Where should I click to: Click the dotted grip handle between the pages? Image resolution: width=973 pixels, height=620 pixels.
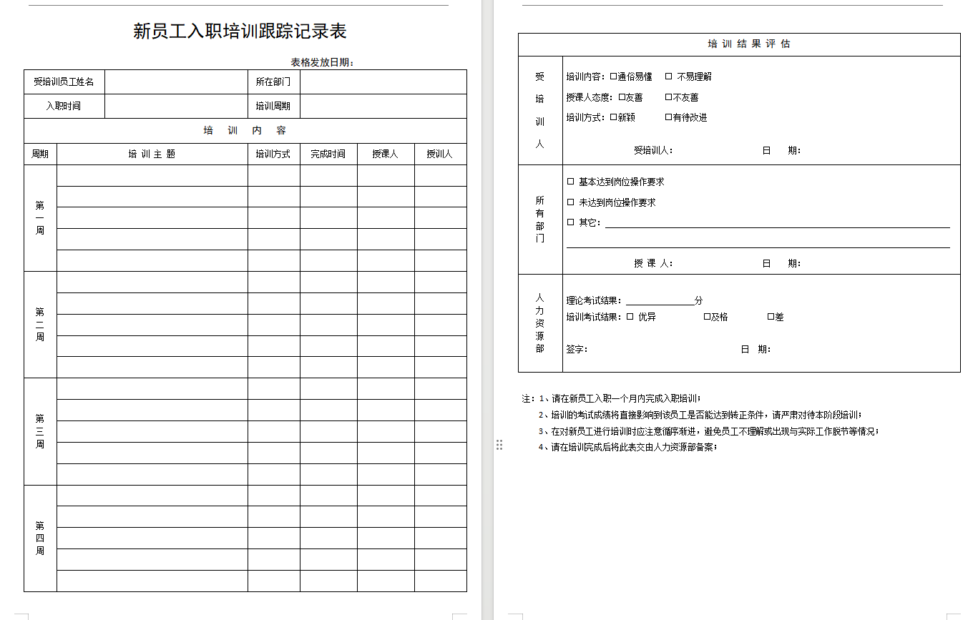click(499, 445)
